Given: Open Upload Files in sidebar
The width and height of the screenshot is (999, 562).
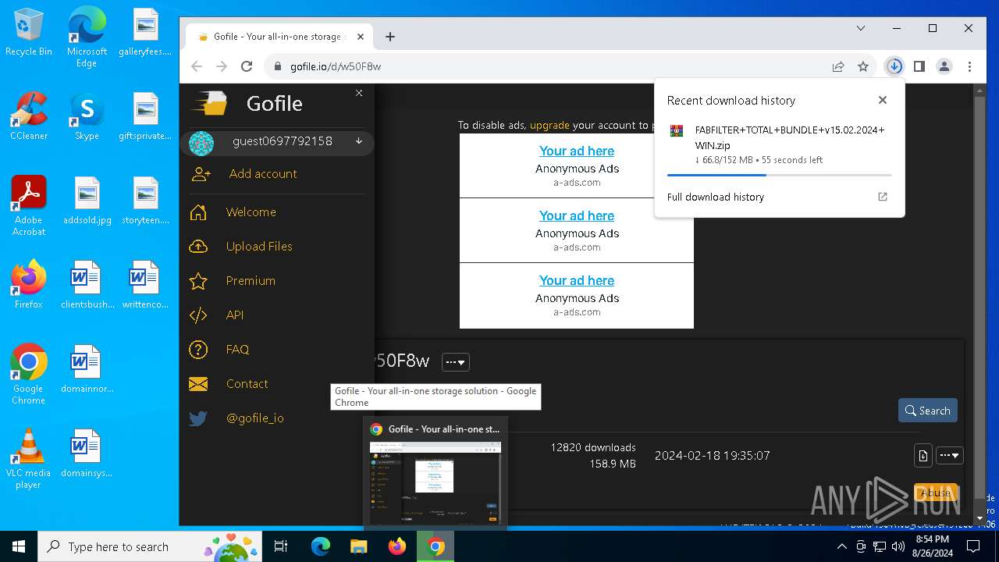Looking at the screenshot, I should [258, 246].
